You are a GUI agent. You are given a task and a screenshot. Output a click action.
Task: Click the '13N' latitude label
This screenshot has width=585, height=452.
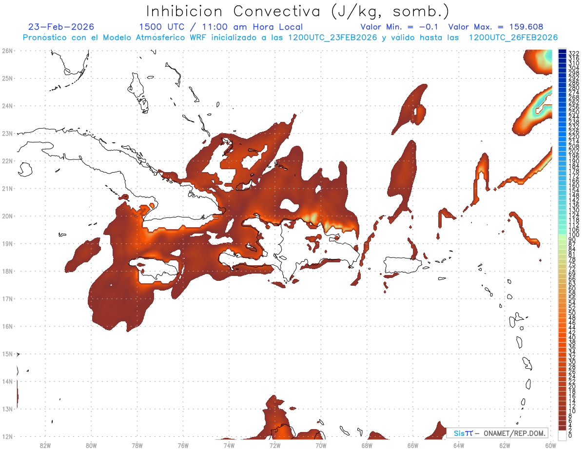click(7, 409)
